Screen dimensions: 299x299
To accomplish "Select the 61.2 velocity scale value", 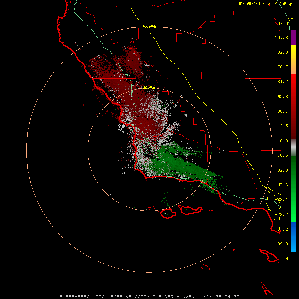I will 283,82.
